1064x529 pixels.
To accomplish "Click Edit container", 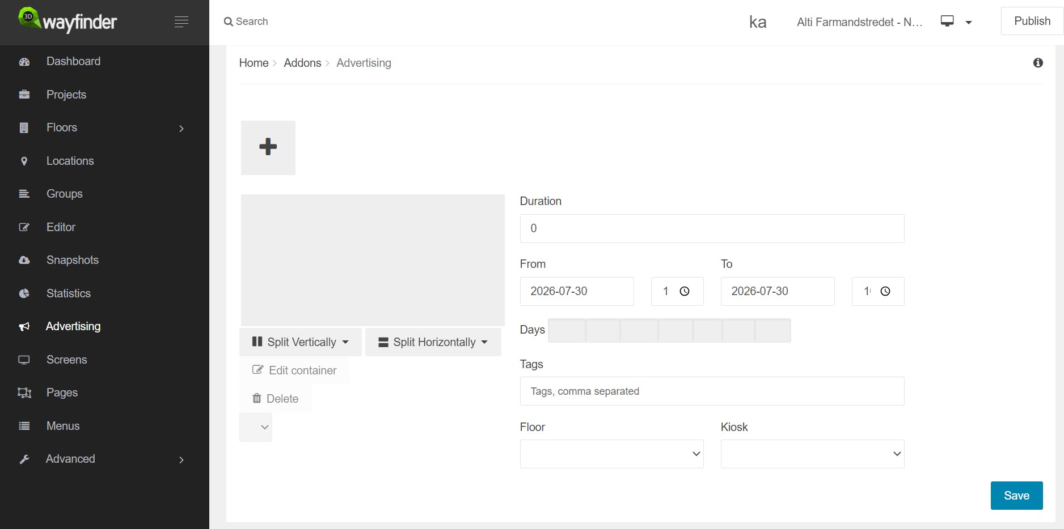I will tap(294, 370).
